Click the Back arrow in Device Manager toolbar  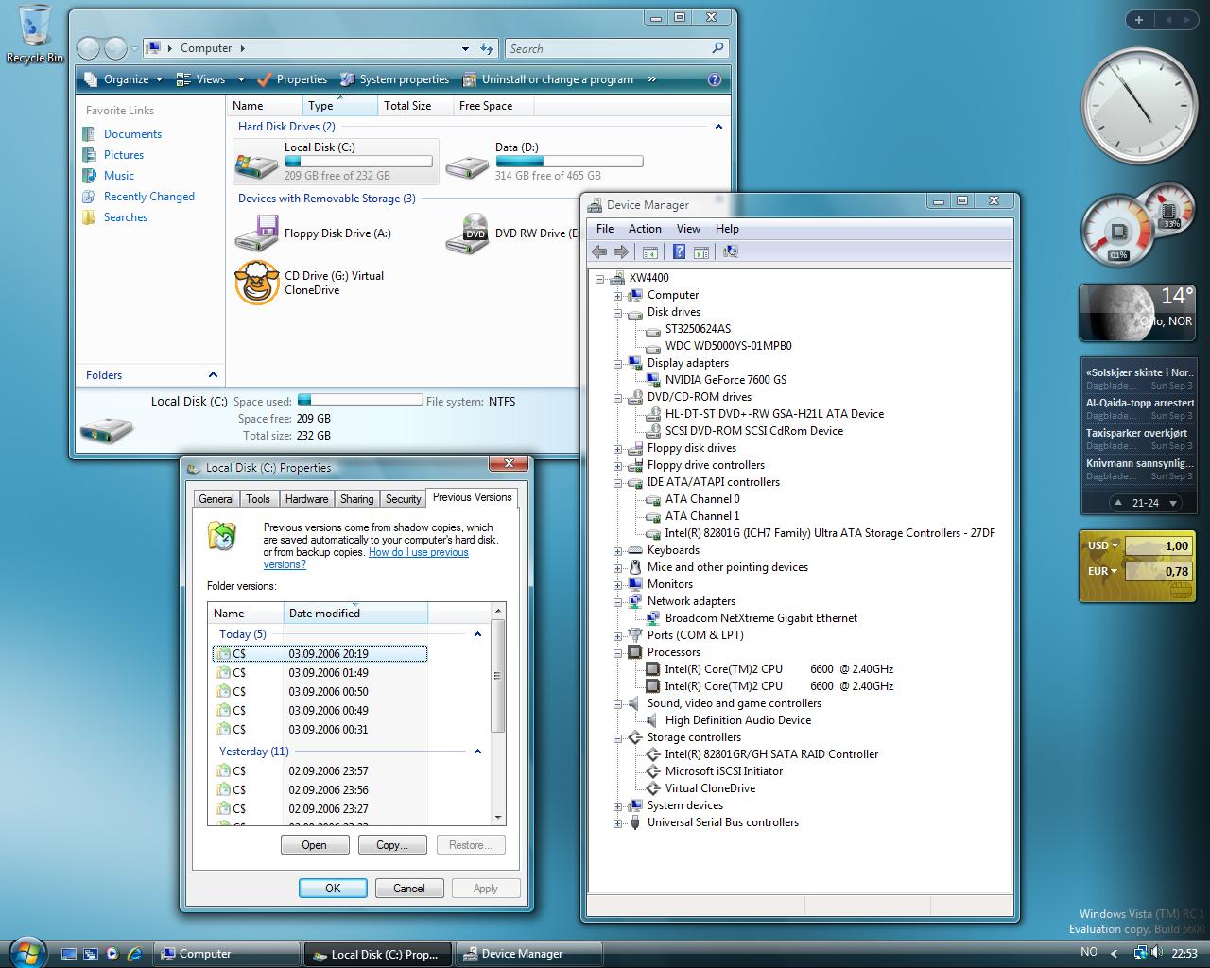[598, 251]
